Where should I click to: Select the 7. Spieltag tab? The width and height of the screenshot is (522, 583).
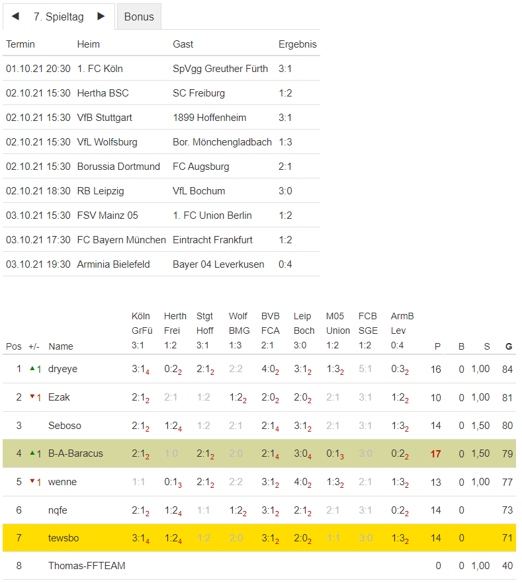pos(59,17)
